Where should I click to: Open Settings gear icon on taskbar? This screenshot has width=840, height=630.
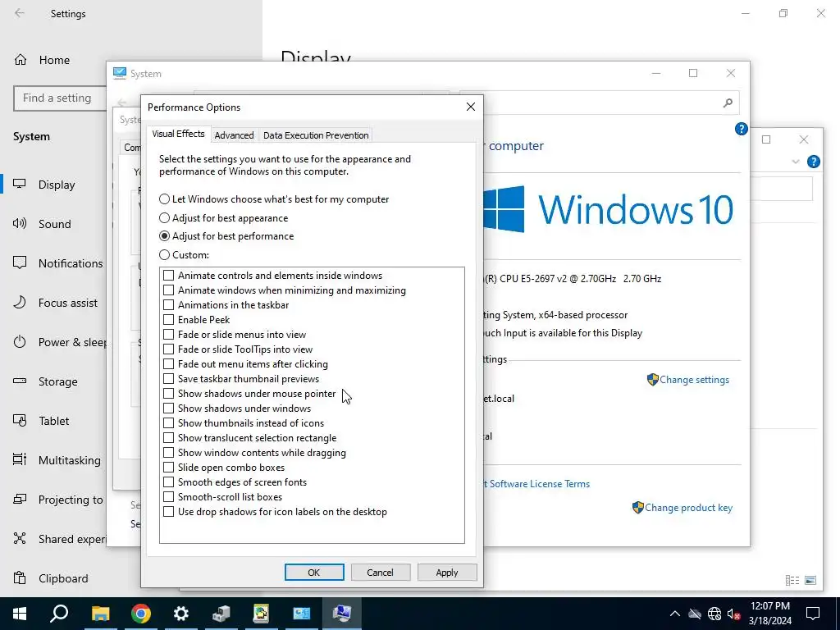coord(180,614)
